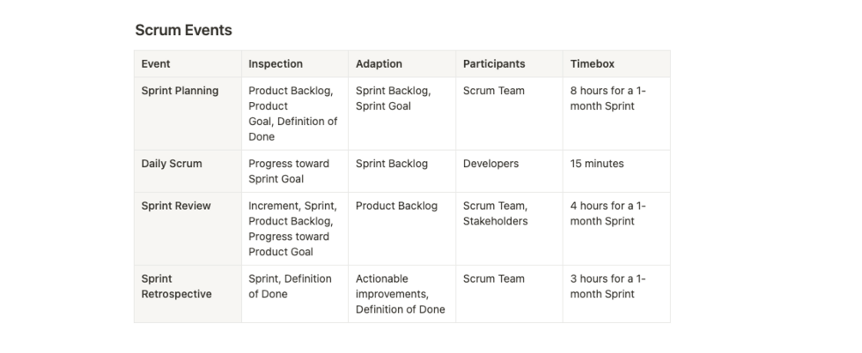Click the Sprint Review row label

click(x=176, y=206)
